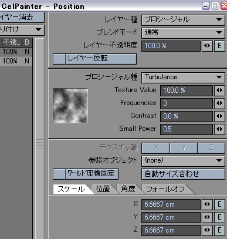227x239 pixels.
Task: Click the レイヤー消去 button
Action: [x=22, y=17]
